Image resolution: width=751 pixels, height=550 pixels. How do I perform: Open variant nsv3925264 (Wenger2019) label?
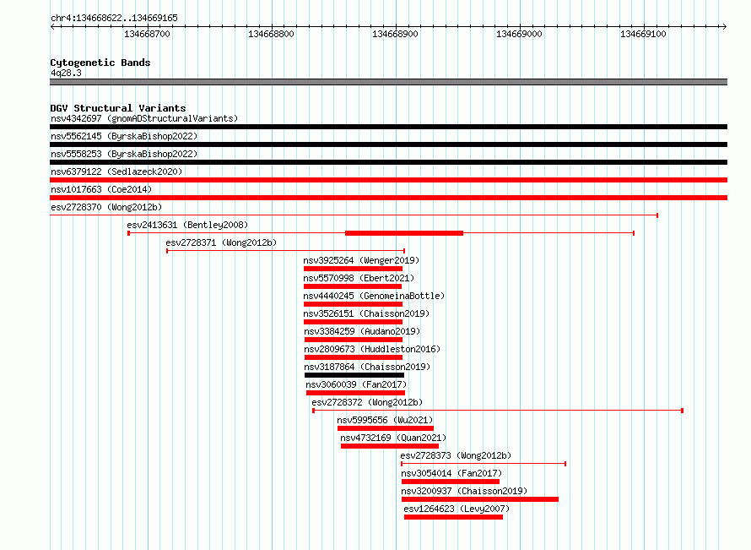pyautogui.click(x=361, y=260)
